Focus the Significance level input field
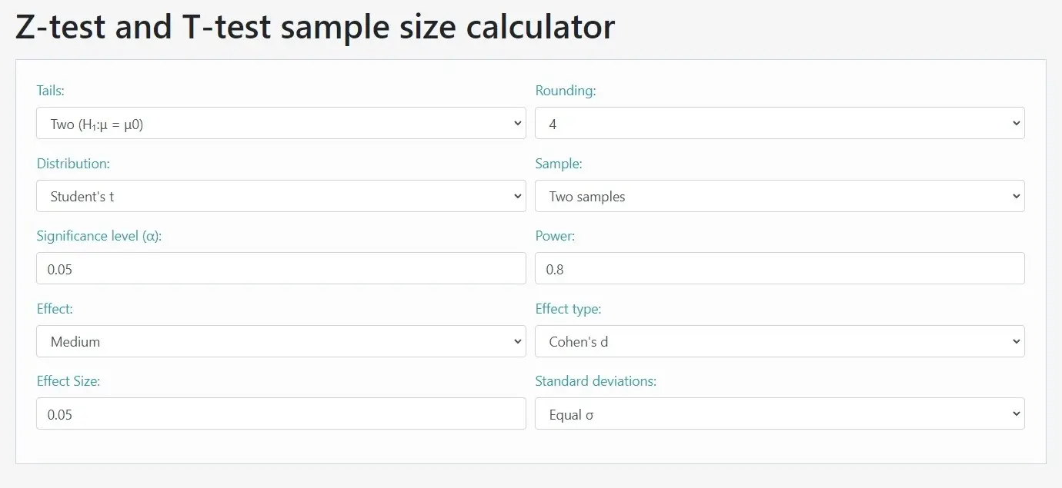This screenshot has width=1062, height=488. pyautogui.click(x=281, y=269)
